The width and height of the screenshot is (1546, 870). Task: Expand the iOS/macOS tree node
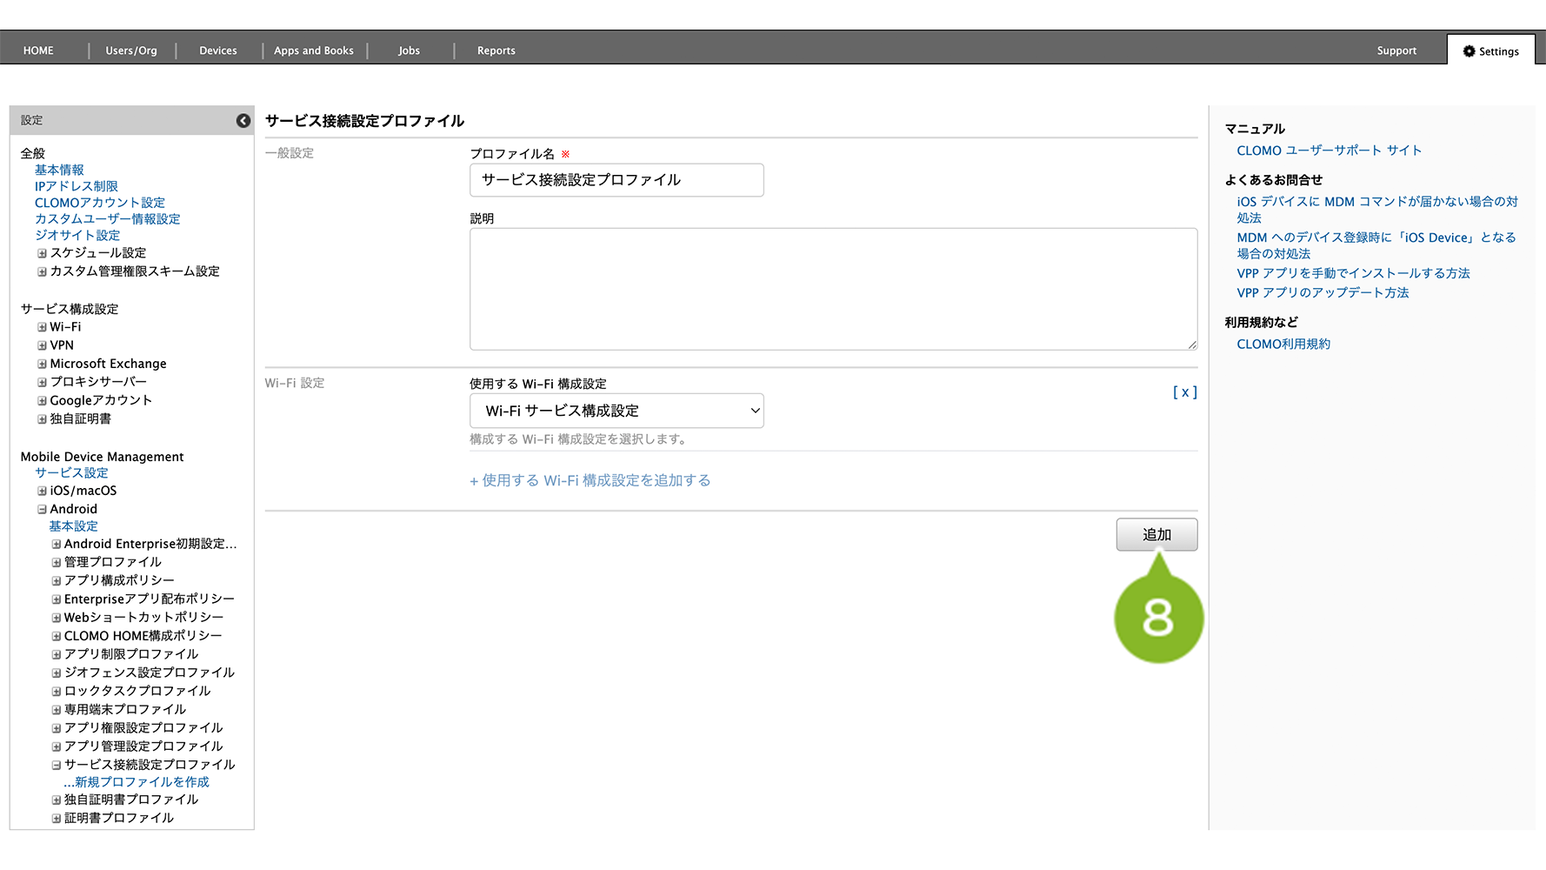pyautogui.click(x=42, y=491)
